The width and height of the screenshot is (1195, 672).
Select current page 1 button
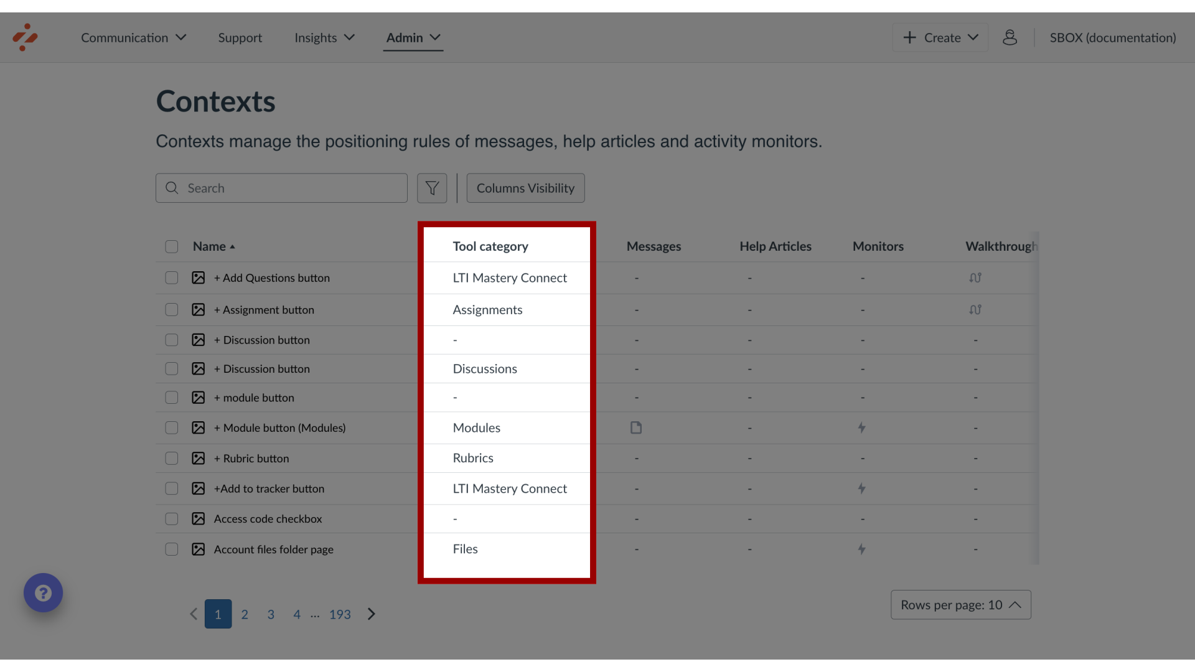tap(218, 614)
